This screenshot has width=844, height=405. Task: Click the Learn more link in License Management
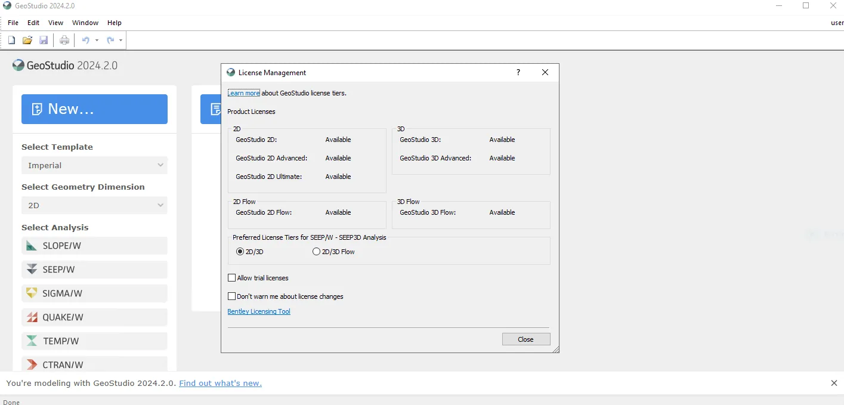pyautogui.click(x=244, y=93)
